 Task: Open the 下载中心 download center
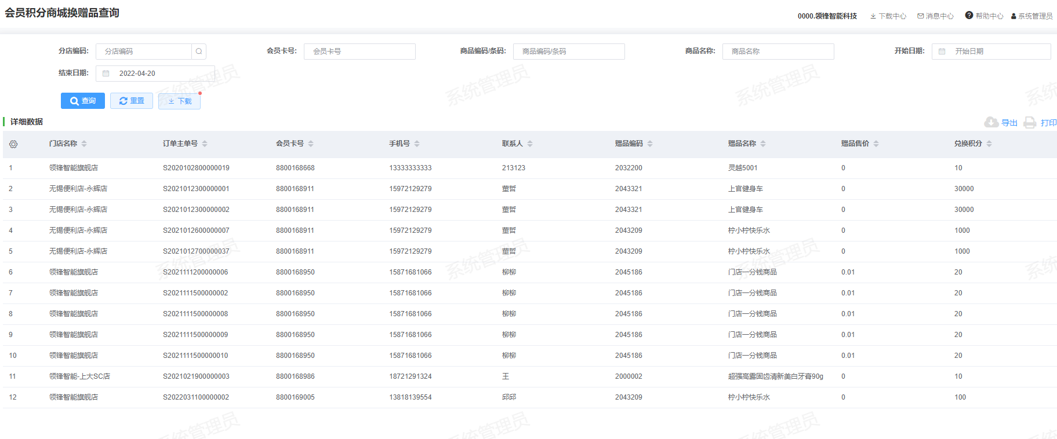pyautogui.click(x=888, y=16)
